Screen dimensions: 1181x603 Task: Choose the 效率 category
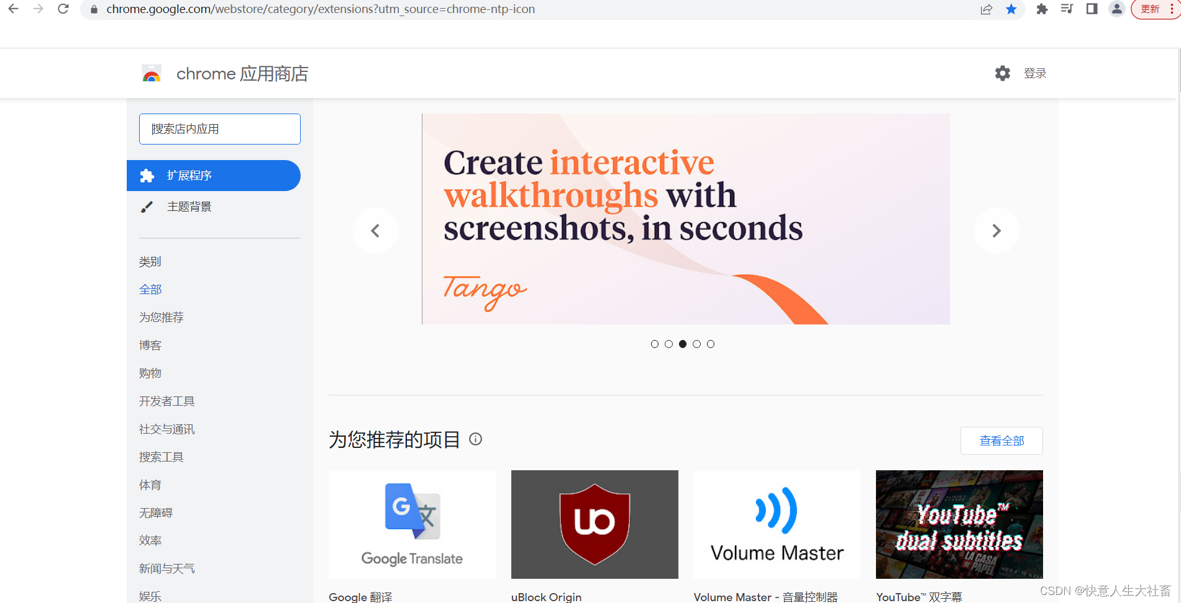[x=150, y=541]
